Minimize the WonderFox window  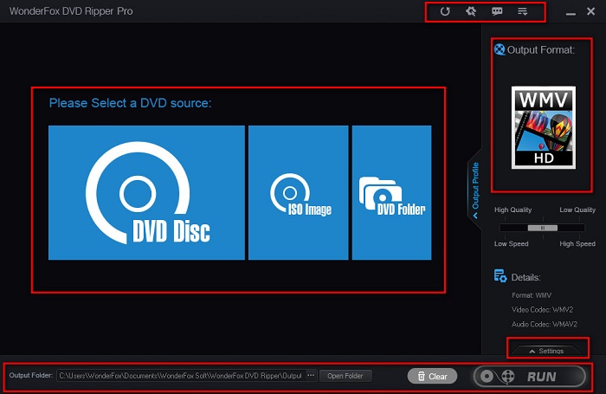(x=571, y=13)
